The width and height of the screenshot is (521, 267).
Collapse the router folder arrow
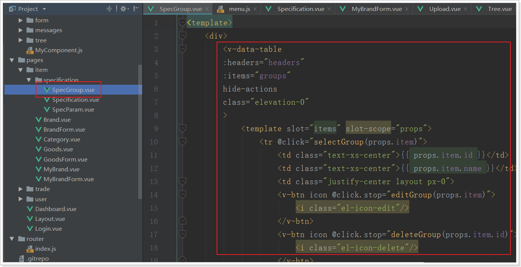tap(12, 239)
